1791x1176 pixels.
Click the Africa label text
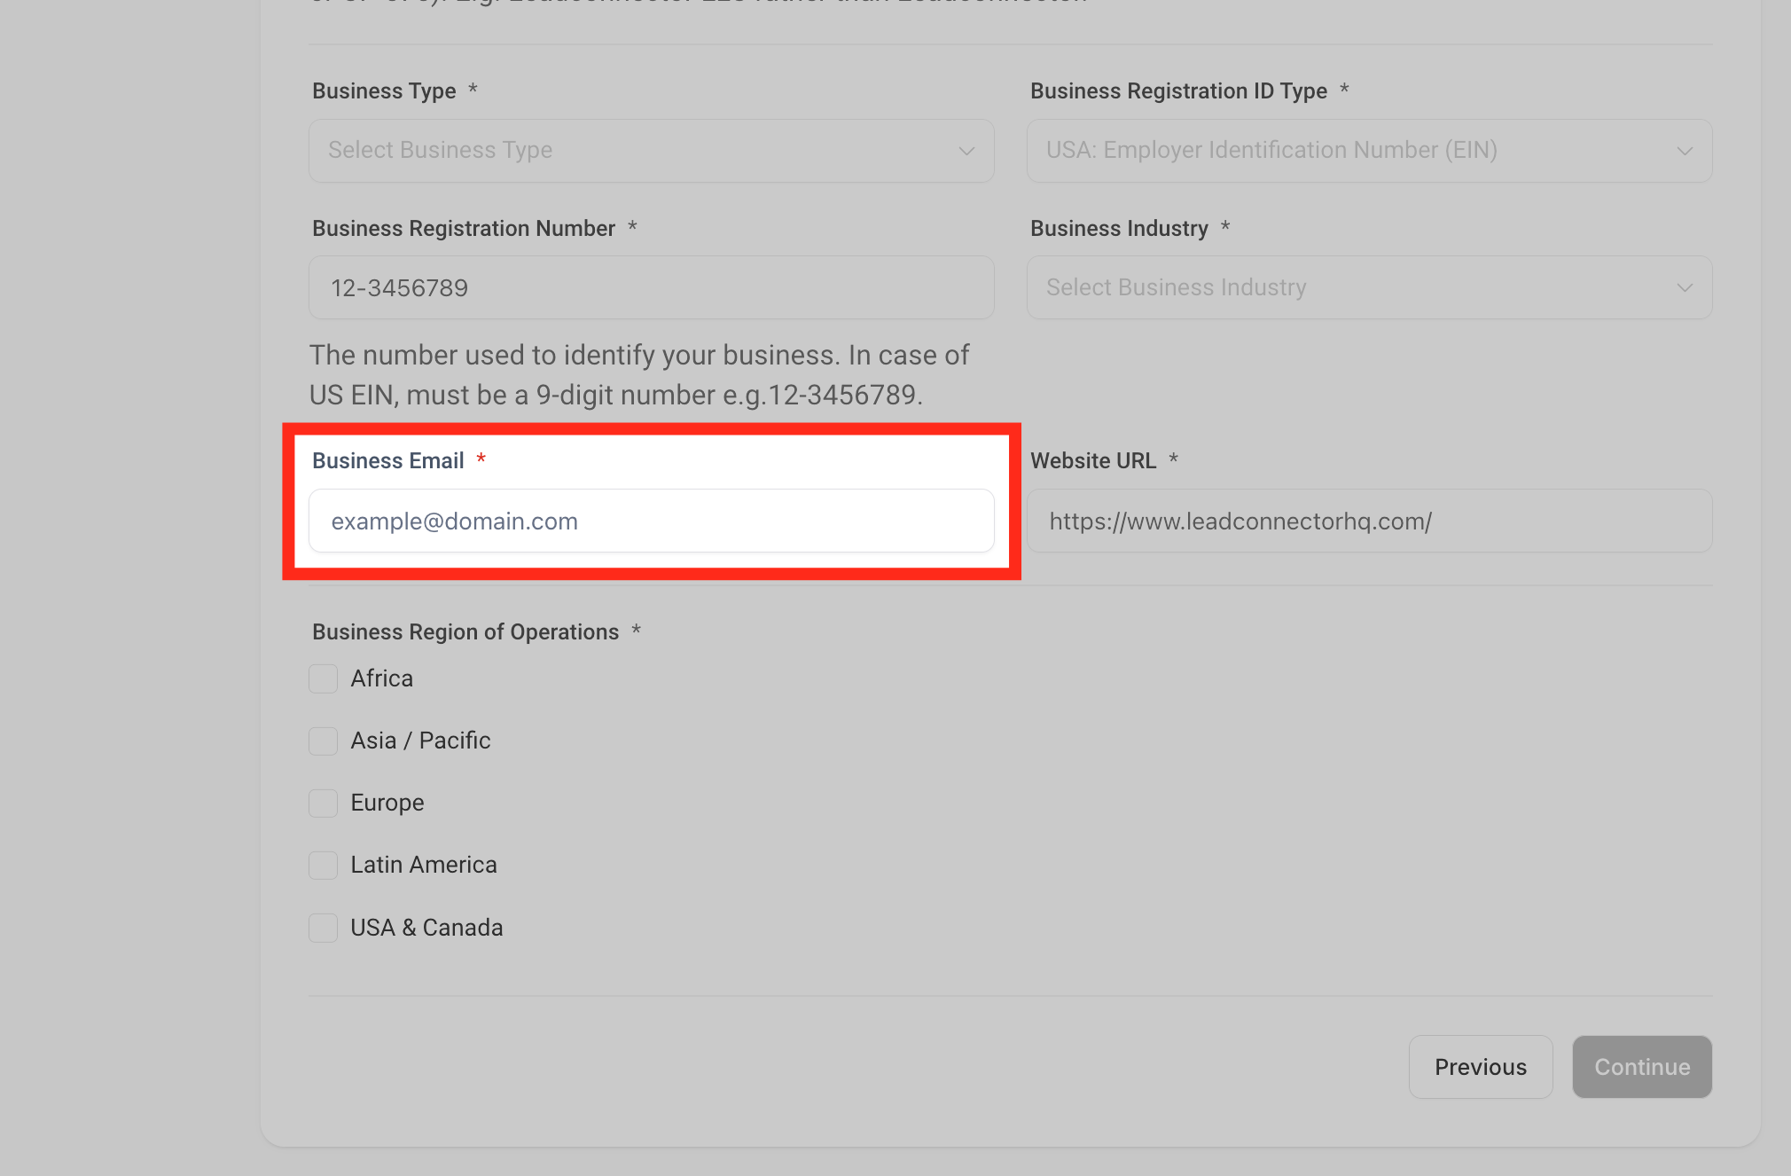coord(381,678)
